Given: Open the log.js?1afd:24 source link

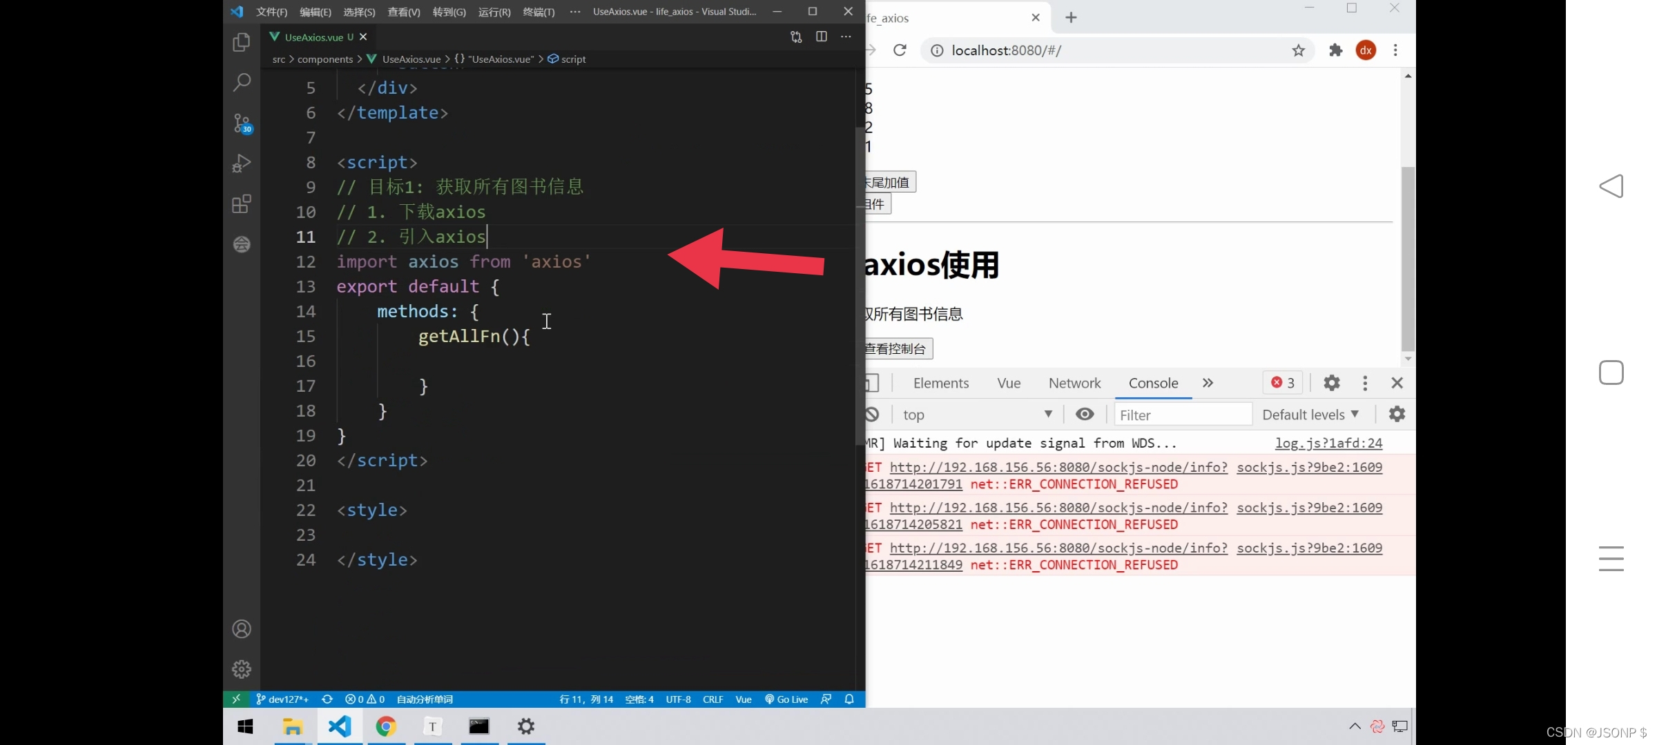Looking at the screenshot, I should 1328,443.
